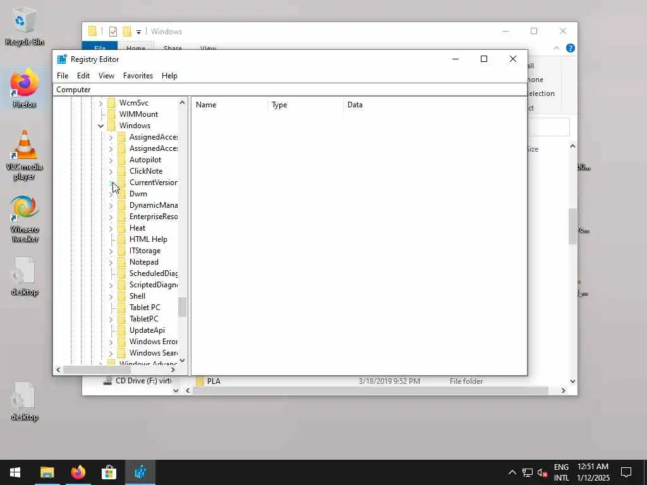This screenshot has height=485, width=647.
Task: Expand the Heat registry key
Action: click(x=111, y=228)
